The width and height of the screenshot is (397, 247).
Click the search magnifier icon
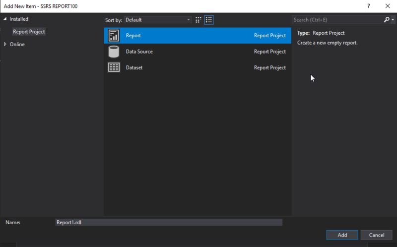point(386,20)
